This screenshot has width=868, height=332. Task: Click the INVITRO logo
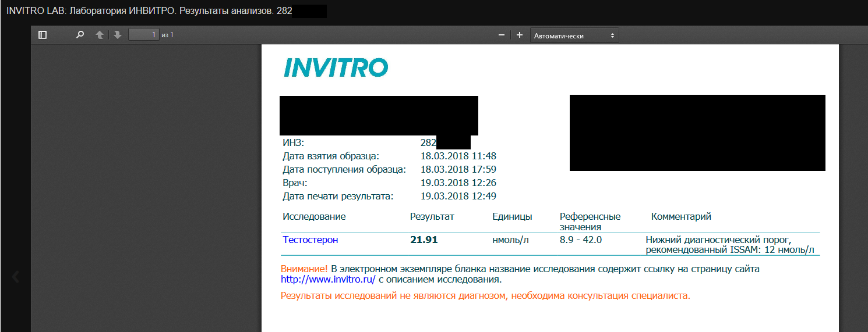(x=336, y=67)
